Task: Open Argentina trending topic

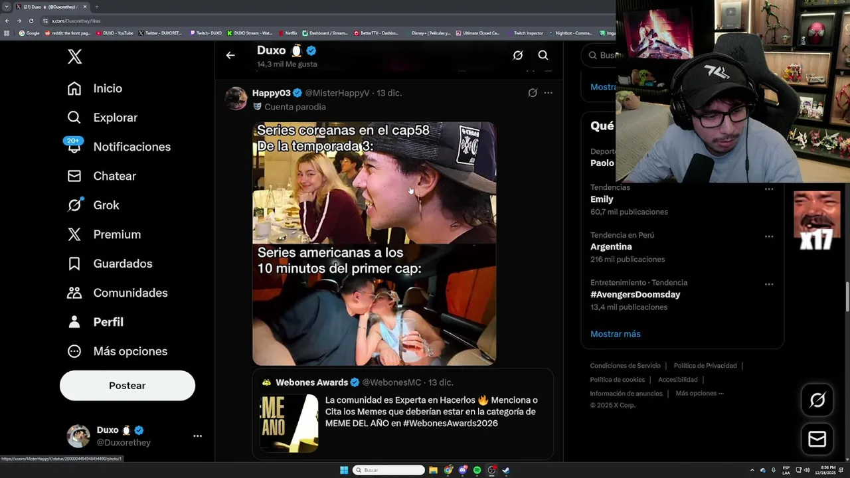Action: [x=611, y=247]
